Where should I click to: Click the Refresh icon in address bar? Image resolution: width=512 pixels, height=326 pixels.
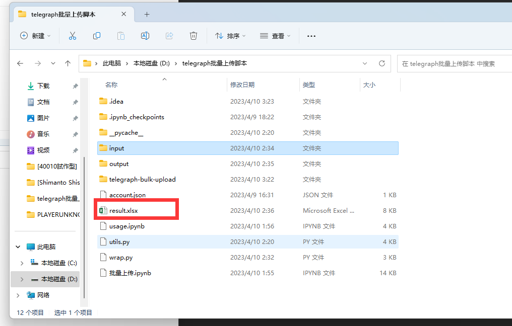381,63
